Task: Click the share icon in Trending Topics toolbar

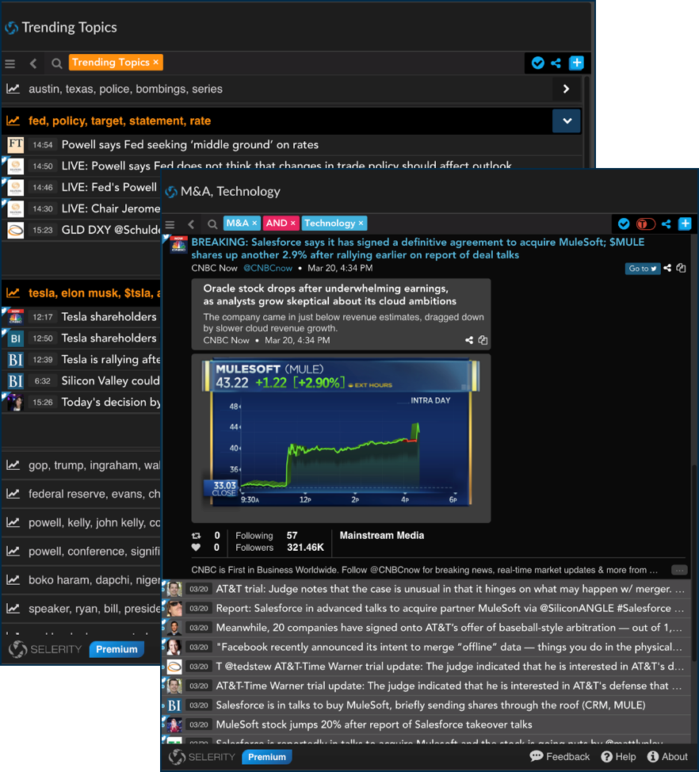Action: [x=556, y=63]
